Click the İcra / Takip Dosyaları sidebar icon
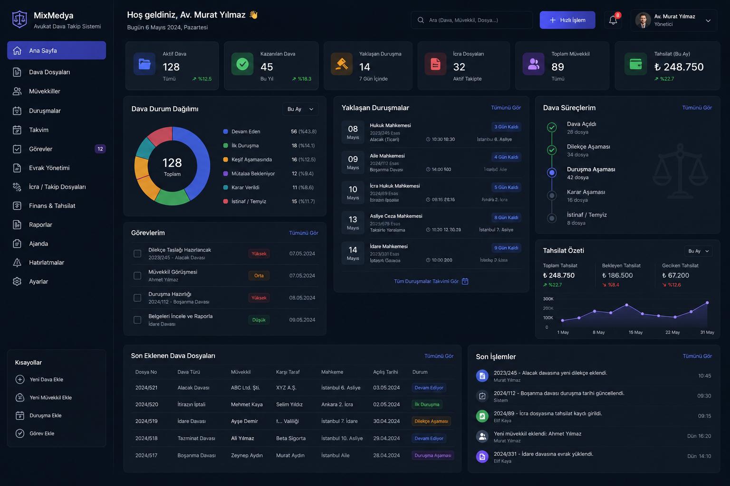730x486 pixels. [17, 187]
